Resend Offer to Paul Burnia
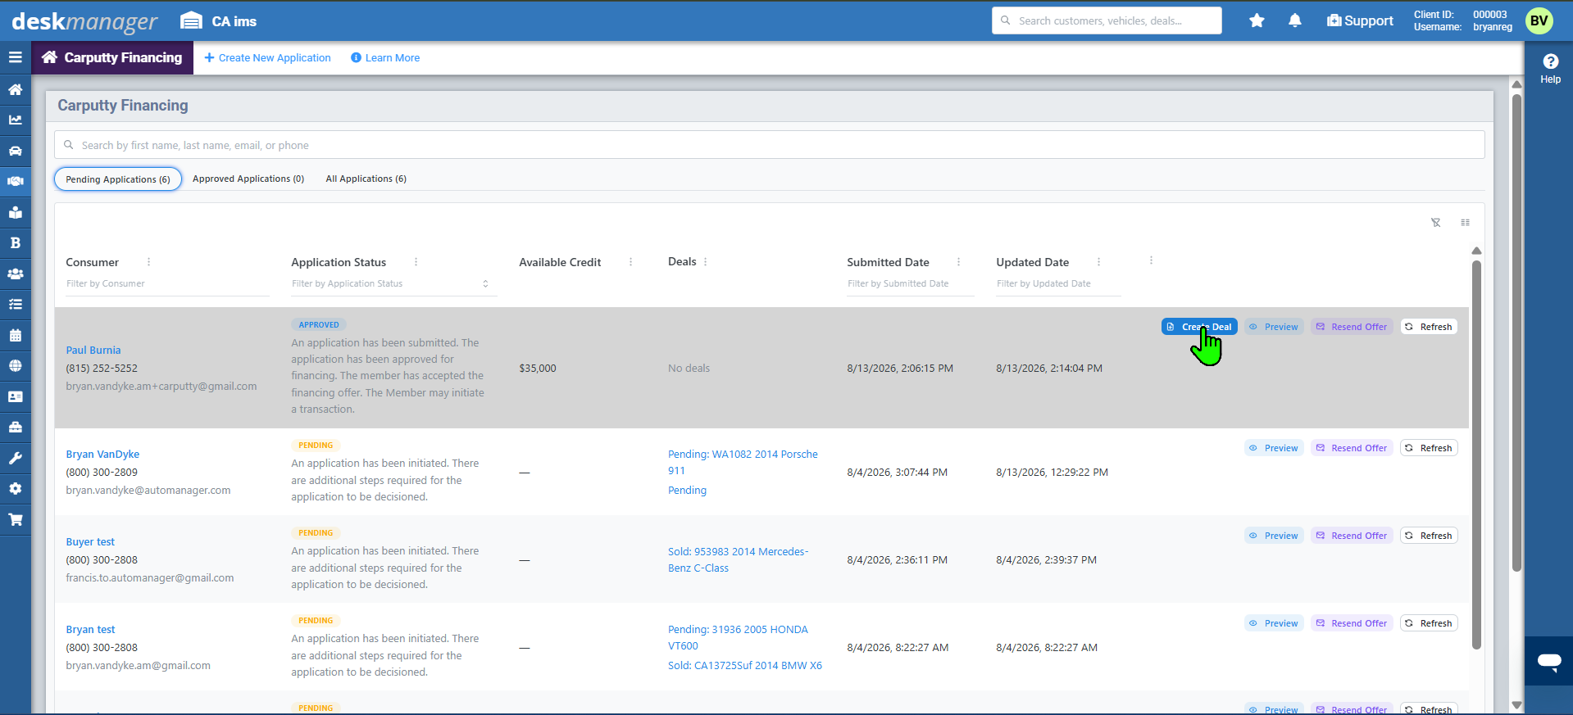 pyautogui.click(x=1352, y=327)
